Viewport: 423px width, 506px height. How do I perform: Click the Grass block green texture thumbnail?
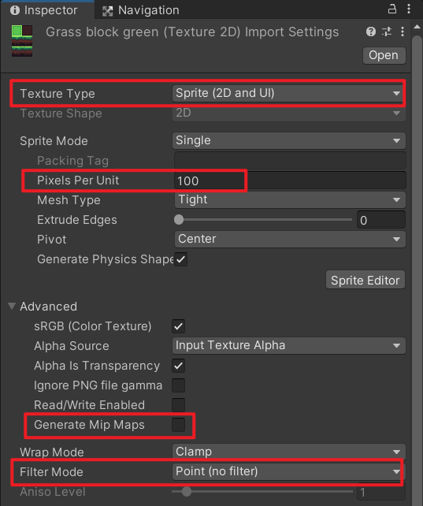(x=22, y=41)
